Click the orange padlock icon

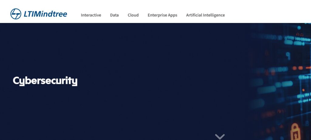(295, 132)
